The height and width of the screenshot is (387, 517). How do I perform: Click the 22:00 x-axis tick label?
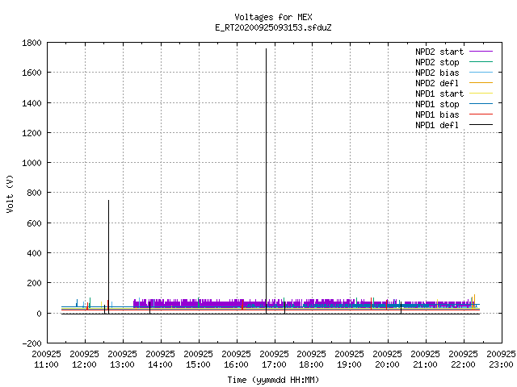pos(463,364)
